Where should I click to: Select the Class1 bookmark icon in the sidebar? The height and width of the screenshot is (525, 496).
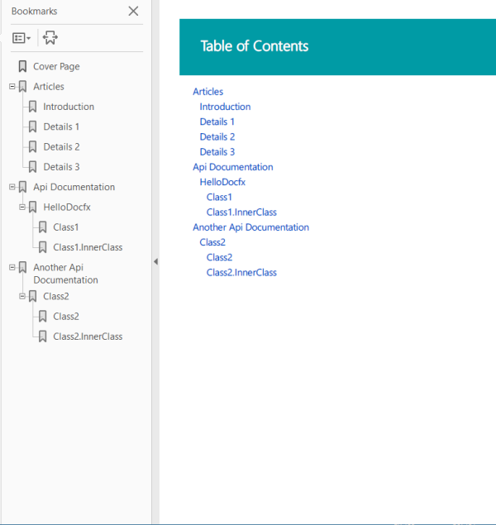point(42,227)
